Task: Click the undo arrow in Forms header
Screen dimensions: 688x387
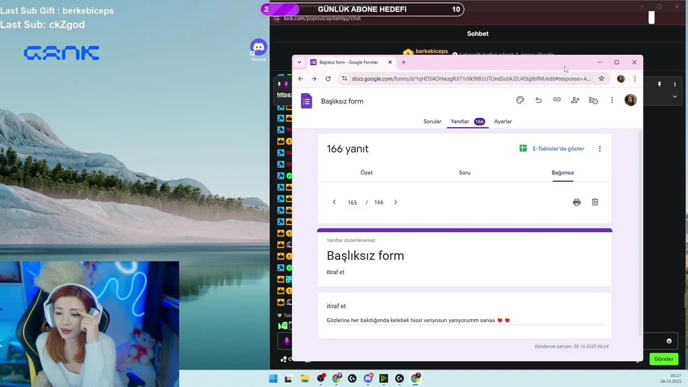Action: [x=539, y=100]
